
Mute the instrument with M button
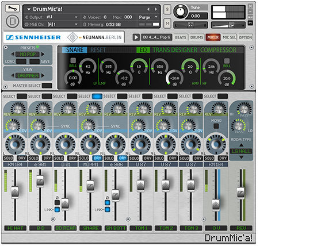(x=167, y=24)
